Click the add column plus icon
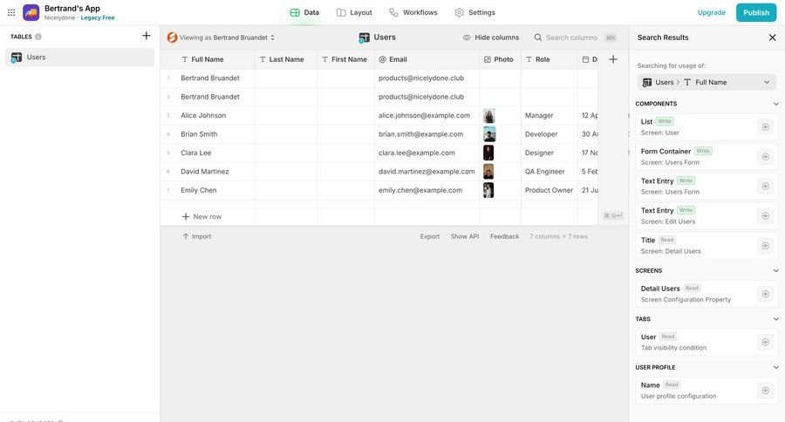Viewport: 785px width, 422px height. pos(613,59)
